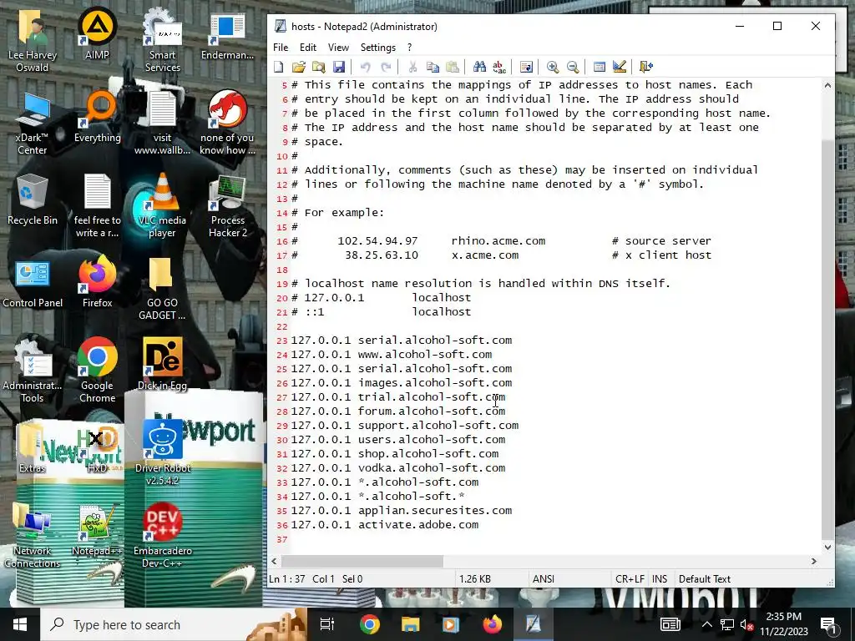The image size is (855, 641).
Task: Click the Redo toolbar arrow
Action: point(386,67)
